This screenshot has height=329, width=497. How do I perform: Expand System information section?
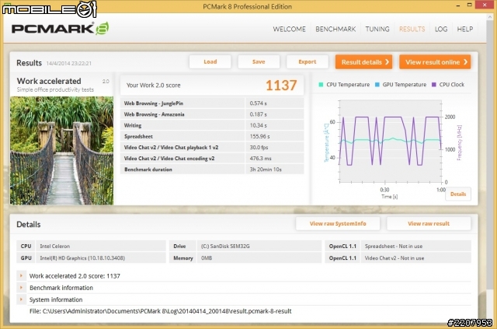tap(21, 299)
